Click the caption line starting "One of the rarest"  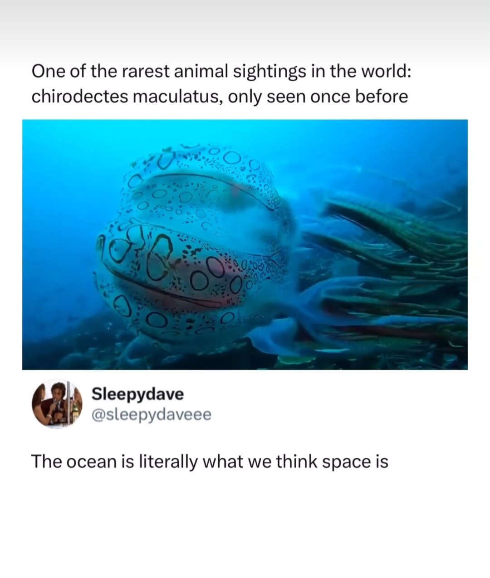coord(221,72)
